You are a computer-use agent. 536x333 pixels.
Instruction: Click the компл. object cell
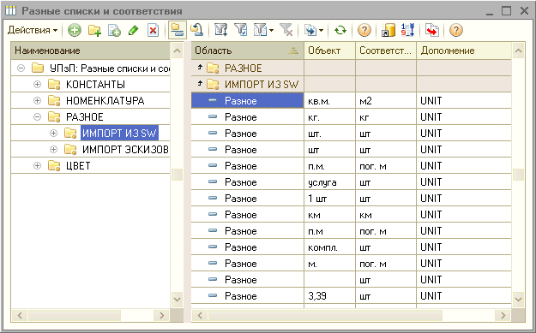coord(329,247)
